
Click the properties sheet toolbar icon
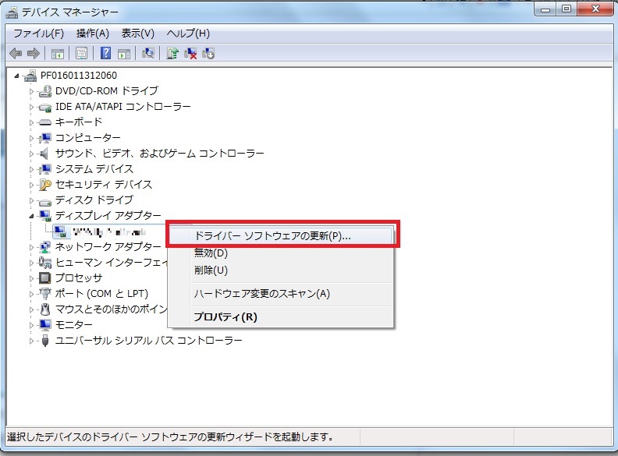coord(81,54)
